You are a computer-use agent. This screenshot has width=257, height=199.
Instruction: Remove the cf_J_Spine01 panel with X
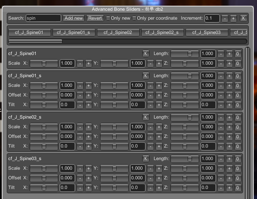[145, 54]
